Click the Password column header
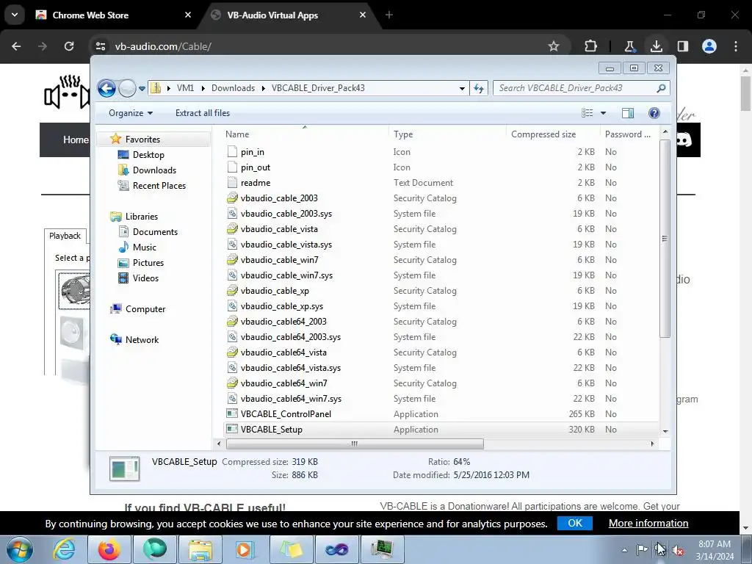Image resolution: width=752 pixels, height=564 pixels. [x=629, y=134]
